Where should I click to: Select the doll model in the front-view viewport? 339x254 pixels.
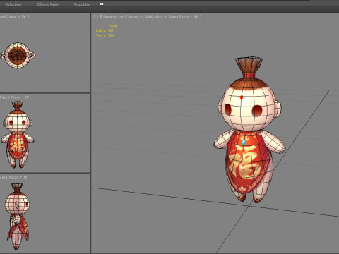pos(18,135)
